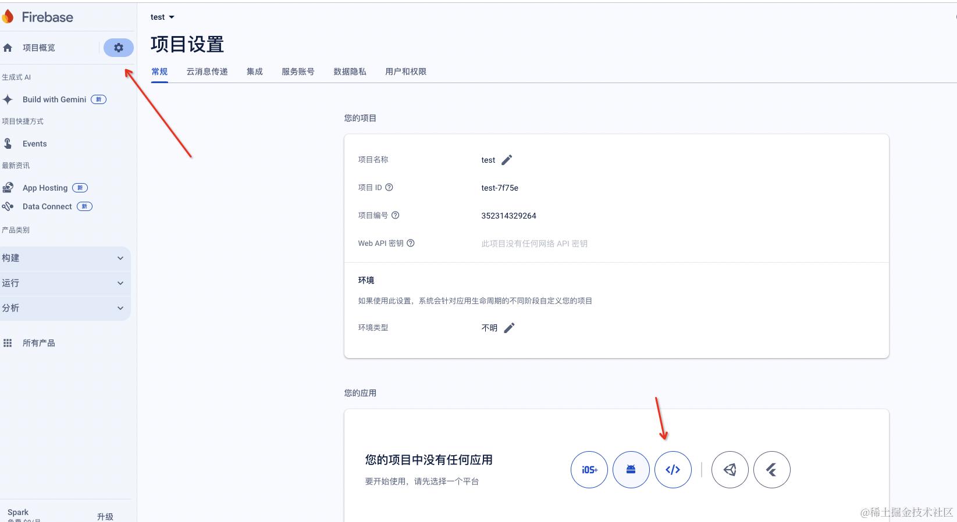Screen dimensions: 957x522
Task: Switch to the 用户和权限 tab
Action: click(405, 71)
